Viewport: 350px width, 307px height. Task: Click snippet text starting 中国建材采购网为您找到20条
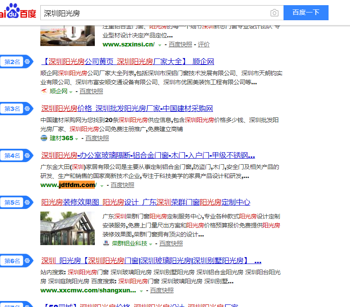(x=160, y=125)
